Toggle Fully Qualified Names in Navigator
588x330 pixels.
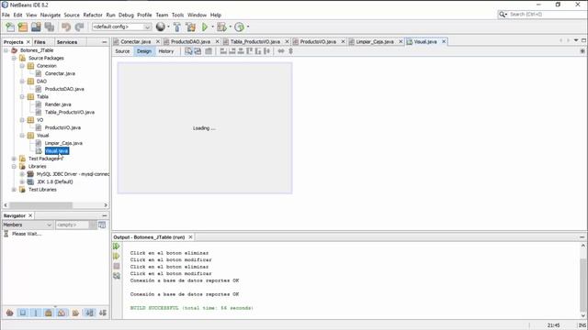pyautogui.click(x=75, y=313)
